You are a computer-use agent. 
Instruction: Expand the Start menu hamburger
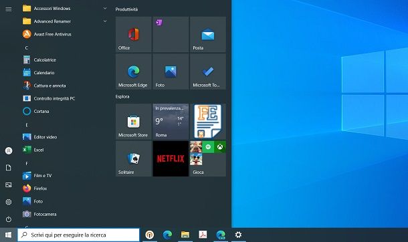(8, 9)
